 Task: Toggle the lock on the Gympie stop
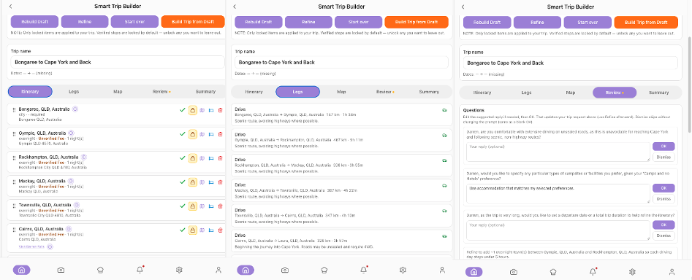[192, 134]
